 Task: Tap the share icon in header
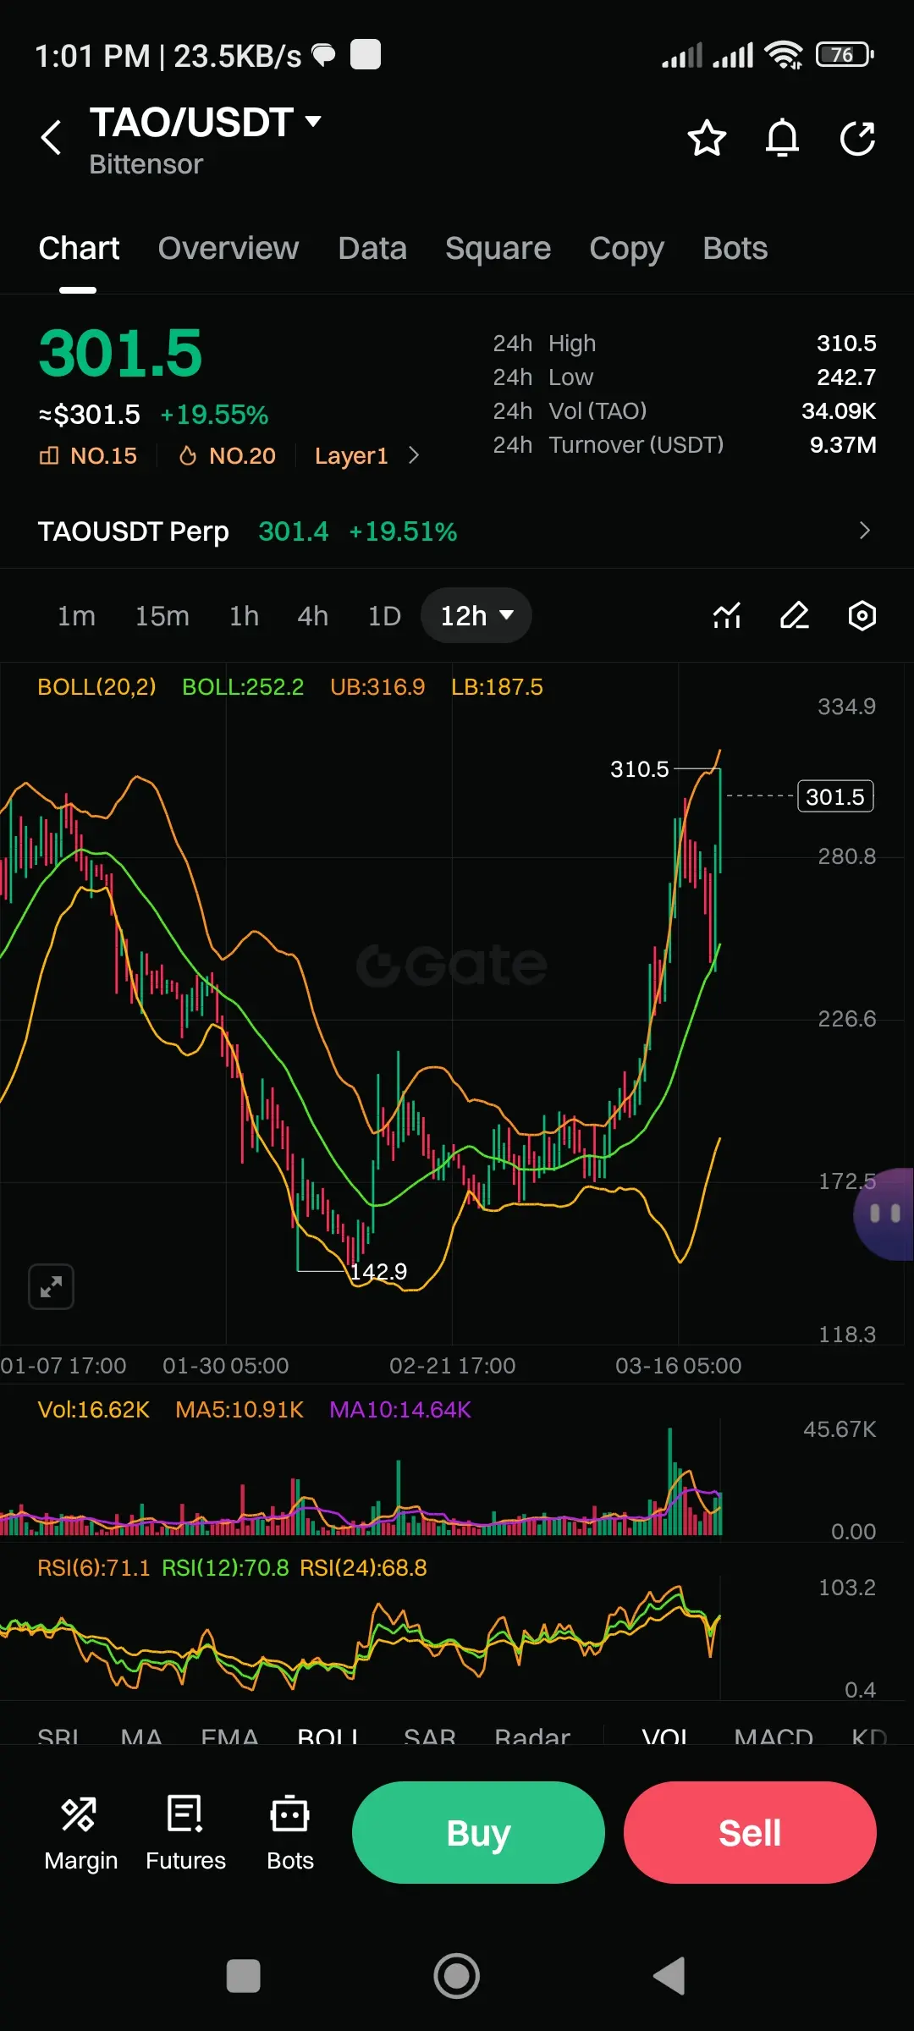pos(857,138)
